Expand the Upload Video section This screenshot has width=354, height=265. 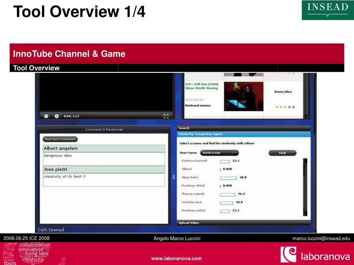click(x=244, y=223)
